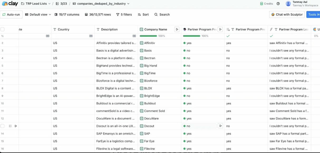The width and height of the screenshot is (320, 153).
Task: Click the ChatGPT icon beside BrightEdge
Action: (x=142, y=96)
